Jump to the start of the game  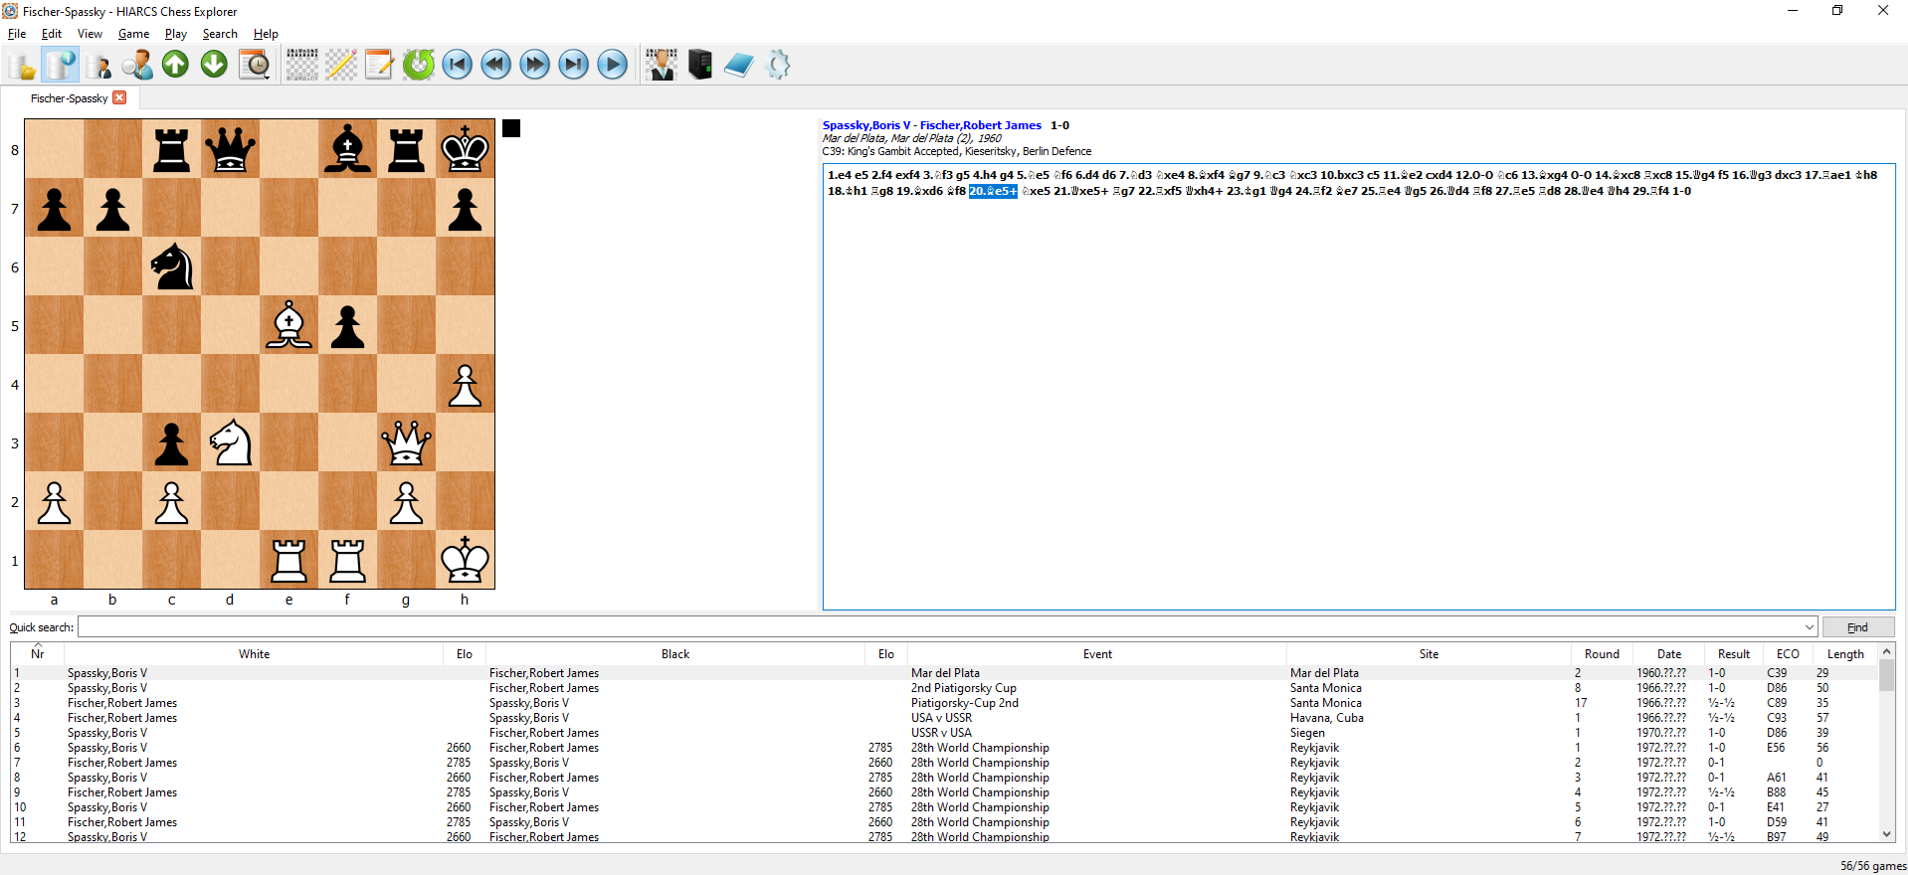pos(458,66)
